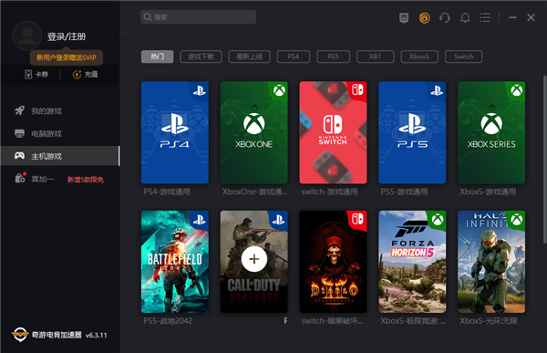Open the Epic Games store icon
This screenshot has width=547, height=353.
tap(404, 17)
